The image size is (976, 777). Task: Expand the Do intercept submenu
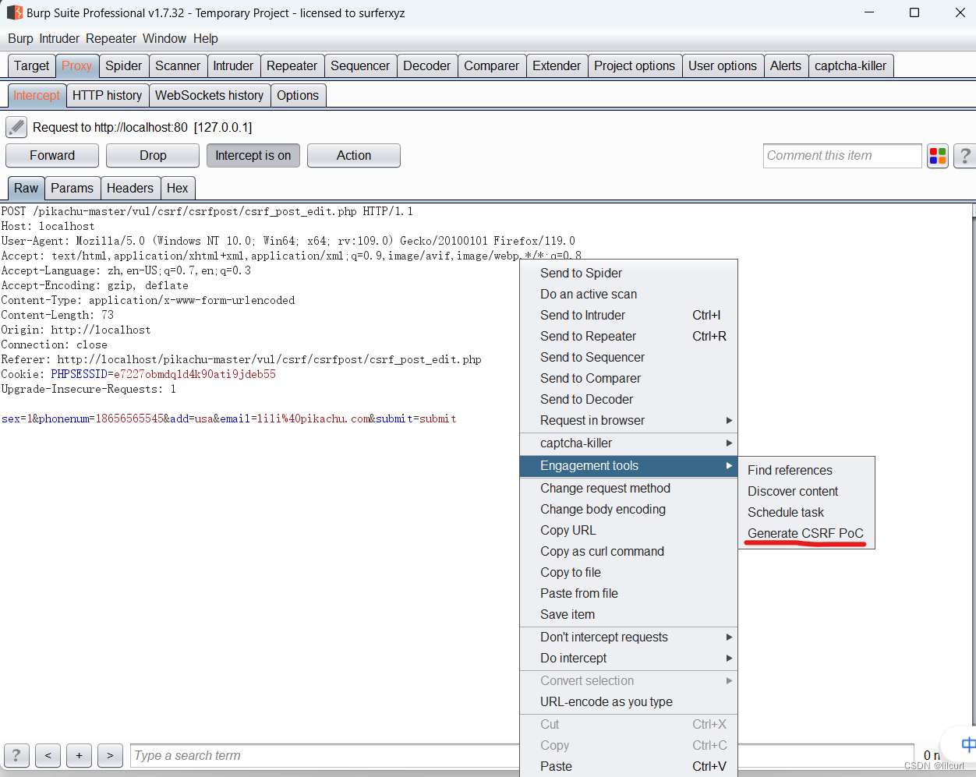coord(628,658)
